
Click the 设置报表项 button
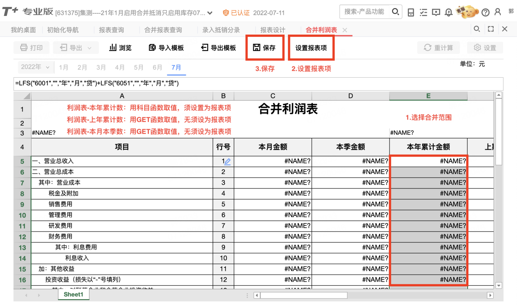[311, 48]
